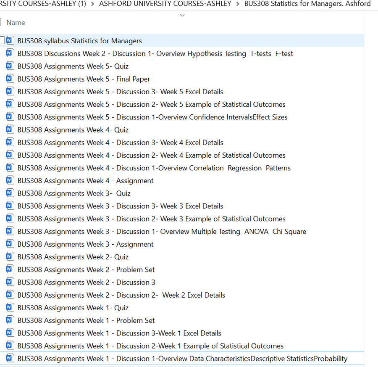
Task: Select 'Week 2 - Discussion 3' file name
Action: point(86,283)
